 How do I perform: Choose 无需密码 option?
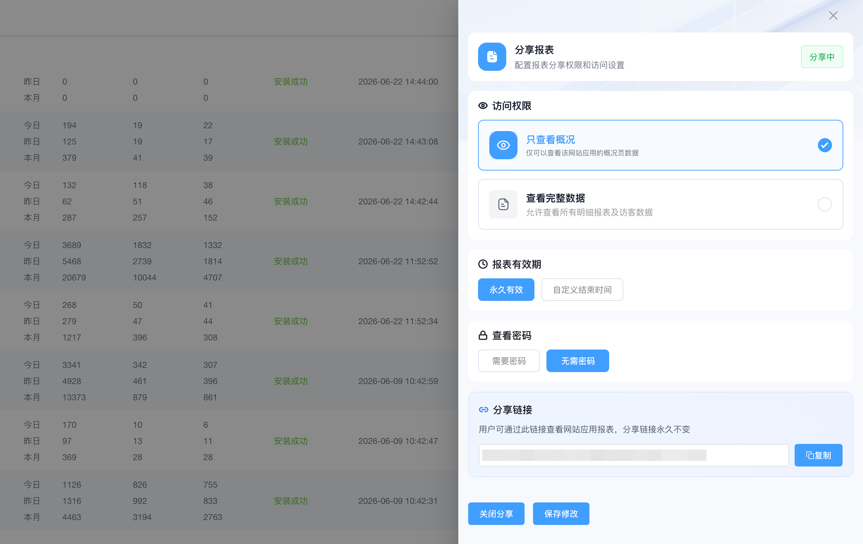(x=577, y=361)
